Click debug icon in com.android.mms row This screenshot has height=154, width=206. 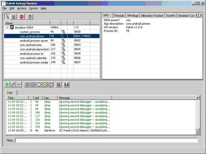pos(63,45)
